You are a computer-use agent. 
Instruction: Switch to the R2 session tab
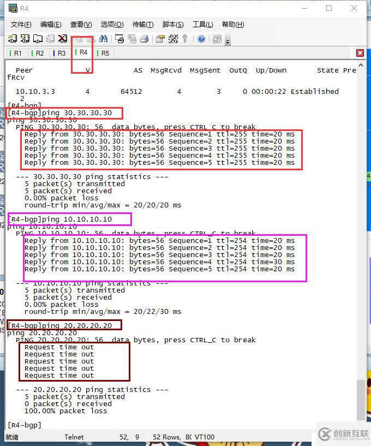click(38, 53)
